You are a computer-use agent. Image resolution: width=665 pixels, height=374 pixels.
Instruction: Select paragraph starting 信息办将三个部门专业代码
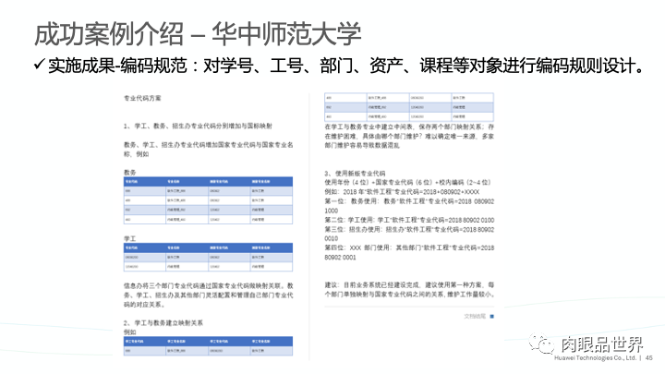pos(208,296)
